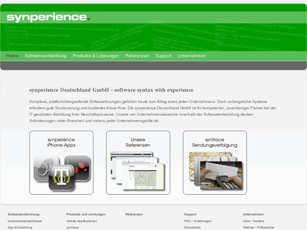Click the synperience logo
307x230 pixels.
pyautogui.click(x=49, y=17)
